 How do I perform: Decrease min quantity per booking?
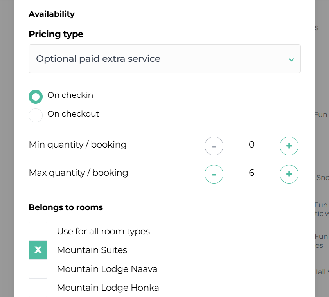pyautogui.click(x=214, y=146)
